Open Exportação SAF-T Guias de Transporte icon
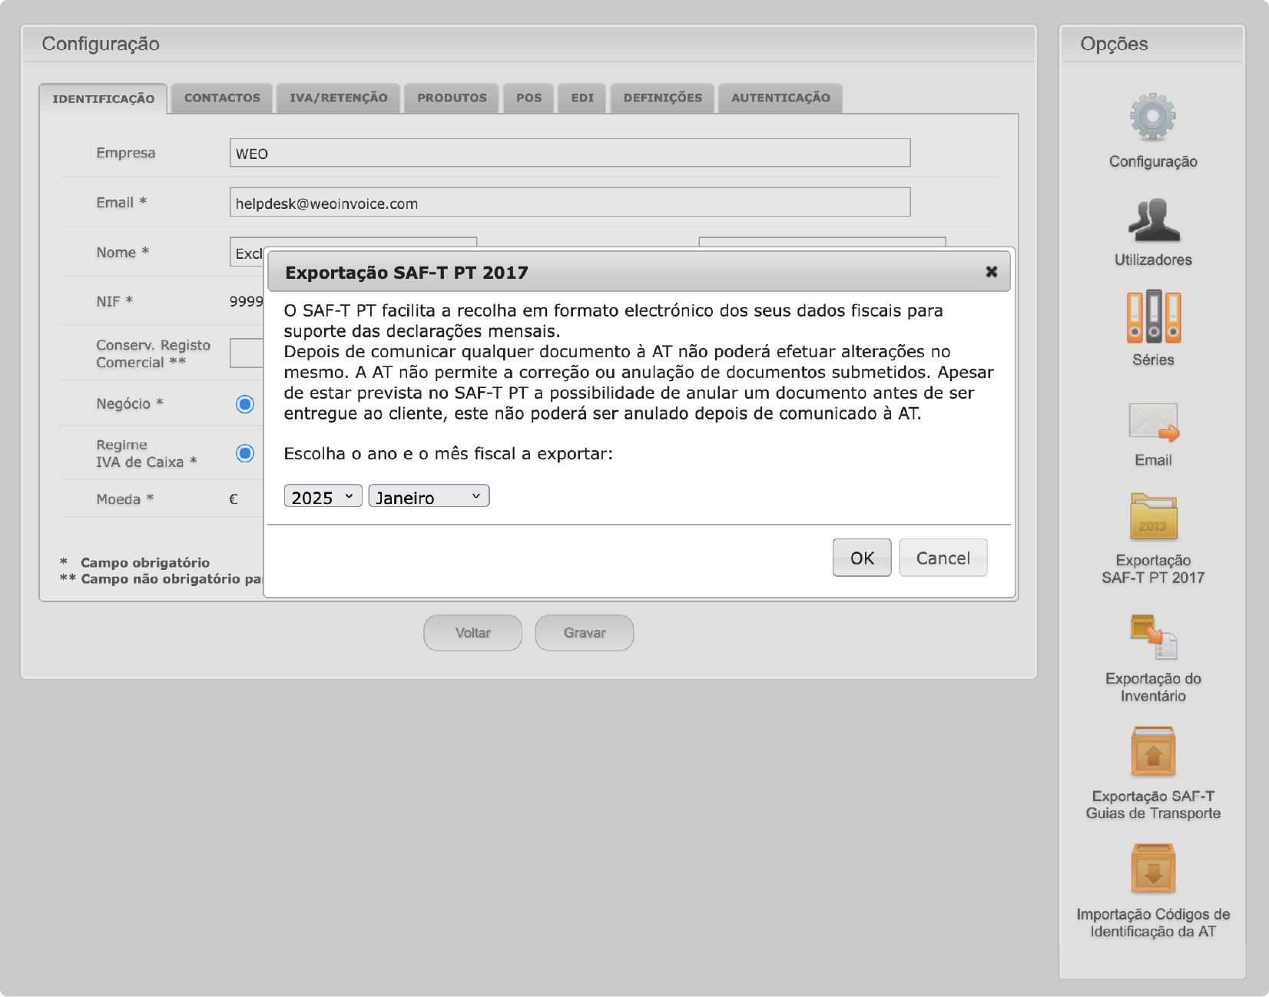Screen dimensions: 1269x997 click(x=1153, y=752)
